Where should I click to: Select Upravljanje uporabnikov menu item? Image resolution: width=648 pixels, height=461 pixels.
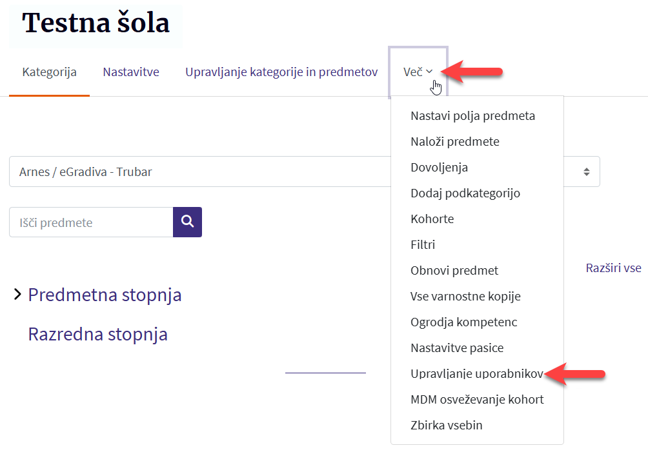click(x=476, y=374)
